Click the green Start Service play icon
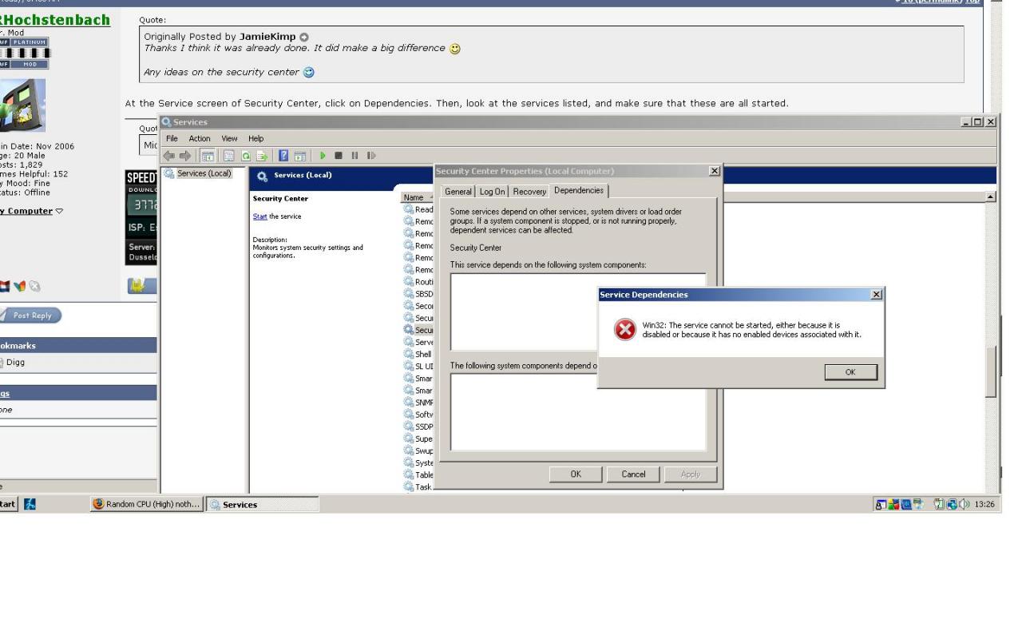 pyautogui.click(x=323, y=156)
